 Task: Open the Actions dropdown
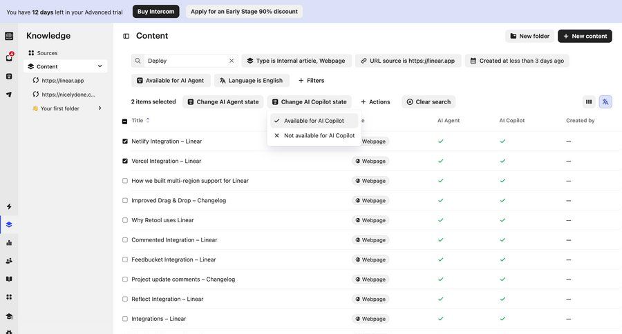[375, 102]
